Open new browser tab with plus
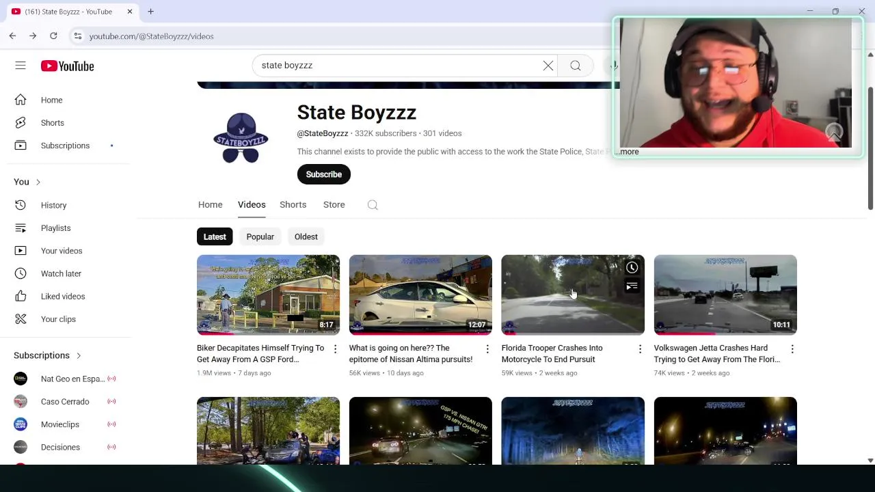 pos(150,12)
